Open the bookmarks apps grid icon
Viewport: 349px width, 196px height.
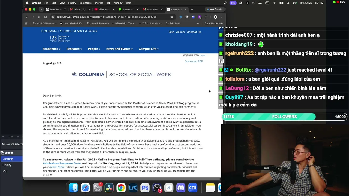(26, 23)
